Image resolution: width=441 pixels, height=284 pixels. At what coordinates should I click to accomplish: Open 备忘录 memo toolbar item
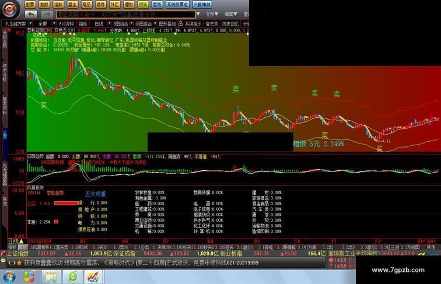212,24
